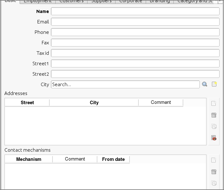Click into the Name input field
Image resolution: width=224 pixels, height=190 pixels.
pyautogui.click(x=135, y=11)
